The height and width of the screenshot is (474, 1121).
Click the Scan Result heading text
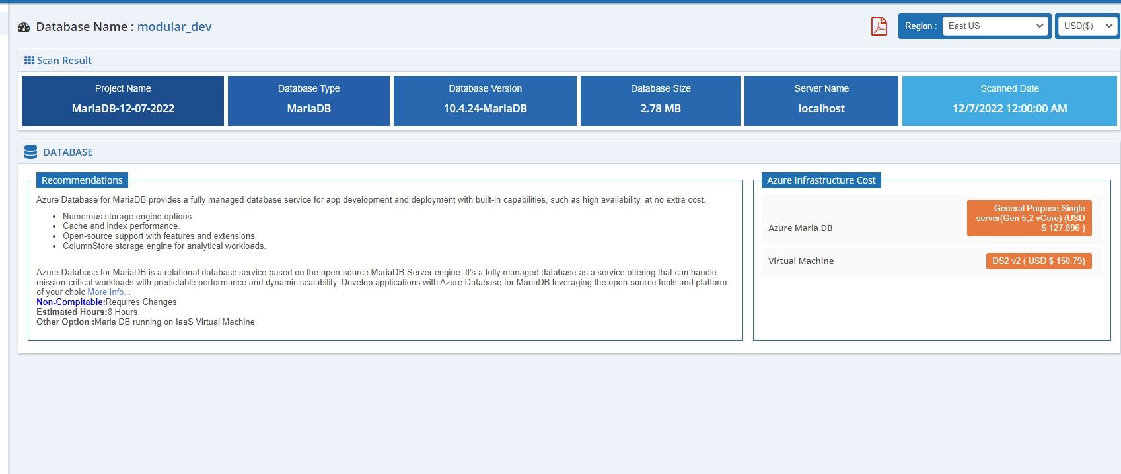(x=64, y=60)
